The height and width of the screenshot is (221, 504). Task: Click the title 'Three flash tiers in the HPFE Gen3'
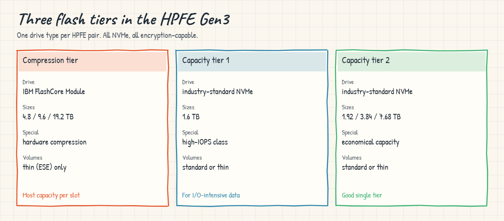point(125,19)
